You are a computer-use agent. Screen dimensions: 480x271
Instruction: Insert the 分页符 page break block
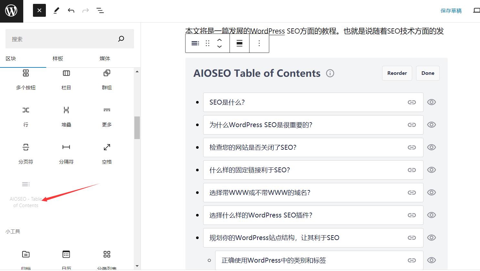coord(26,154)
